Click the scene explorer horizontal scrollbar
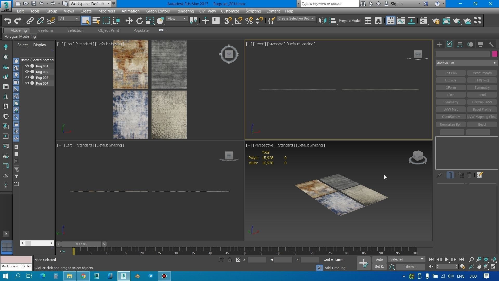Image resolution: width=499 pixels, height=281 pixels. tap(37, 243)
